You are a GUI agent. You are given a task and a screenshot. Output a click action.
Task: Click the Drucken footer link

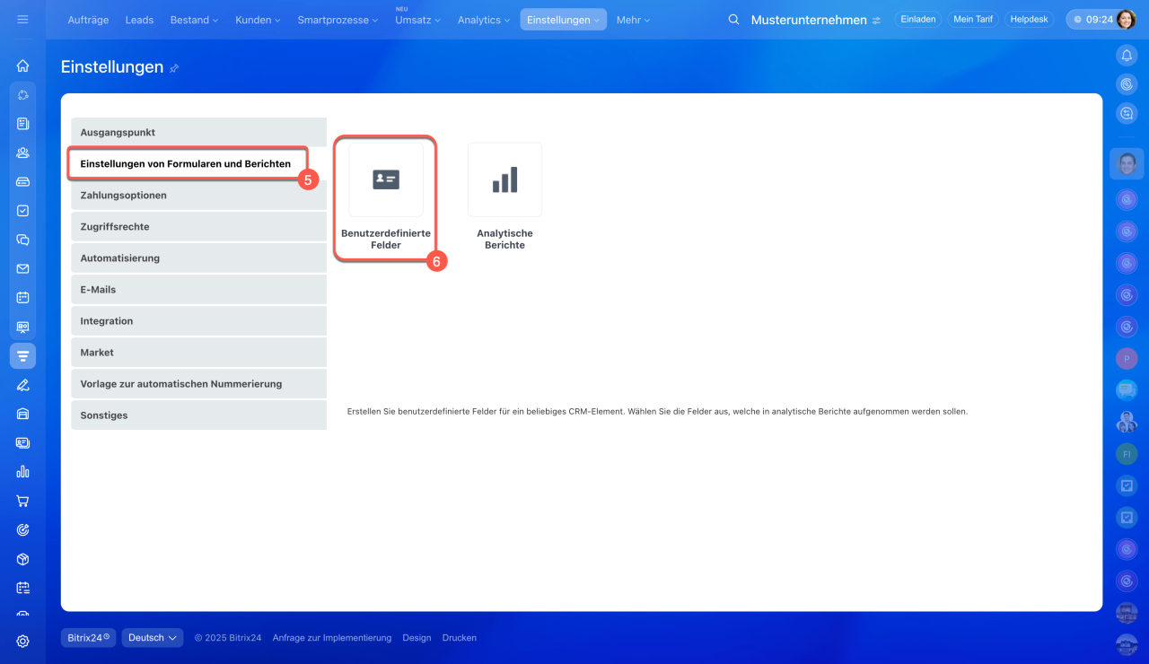[x=460, y=638]
